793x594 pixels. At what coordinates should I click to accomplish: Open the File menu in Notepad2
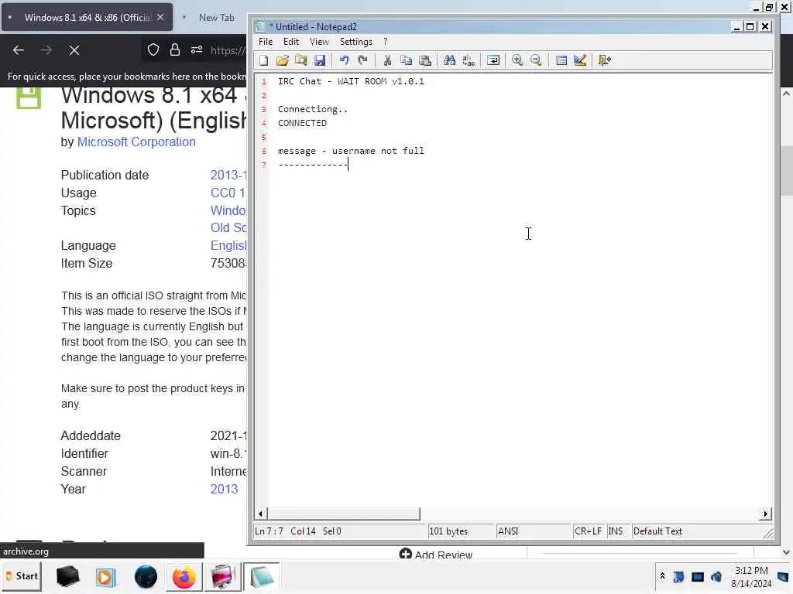click(266, 42)
